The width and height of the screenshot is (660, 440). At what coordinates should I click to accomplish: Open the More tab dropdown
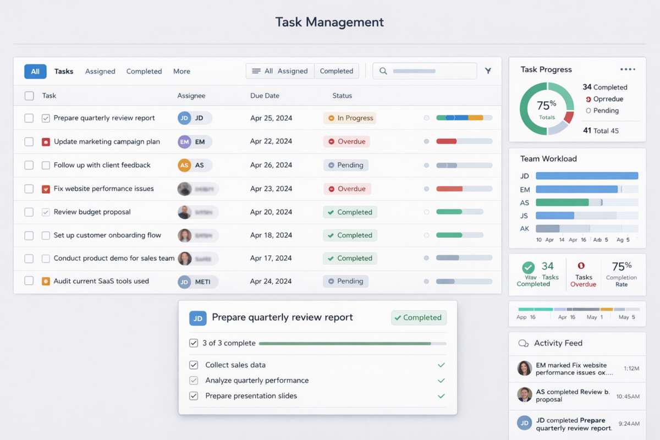click(x=182, y=71)
